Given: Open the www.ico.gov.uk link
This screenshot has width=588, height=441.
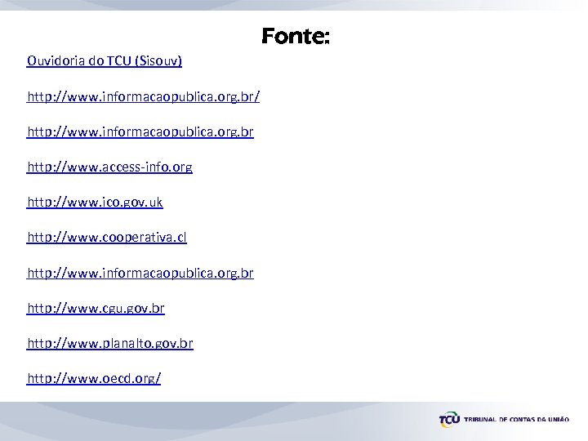Looking at the screenshot, I should pyautogui.click(x=95, y=203).
